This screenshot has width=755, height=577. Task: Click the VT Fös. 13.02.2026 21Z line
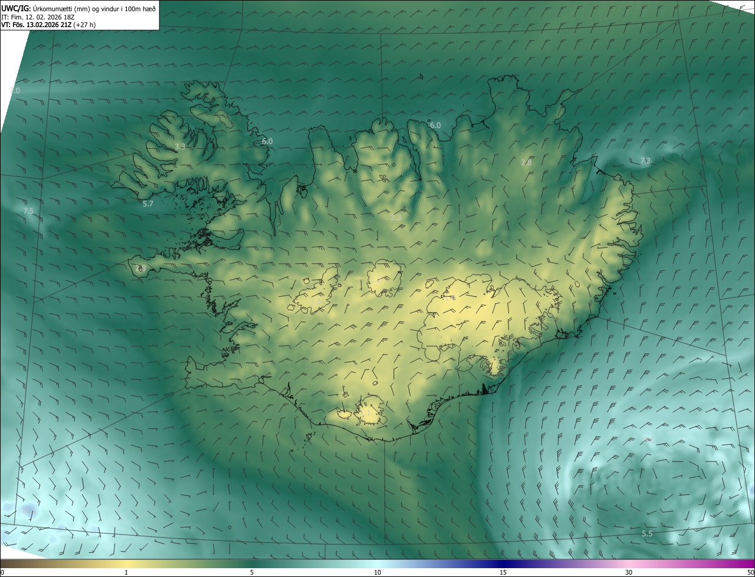(x=48, y=25)
